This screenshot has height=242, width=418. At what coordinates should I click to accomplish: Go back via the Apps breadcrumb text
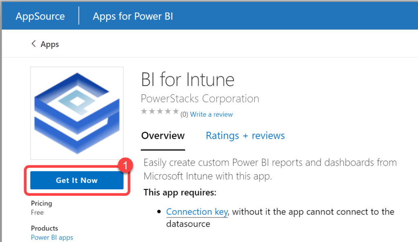(50, 44)
